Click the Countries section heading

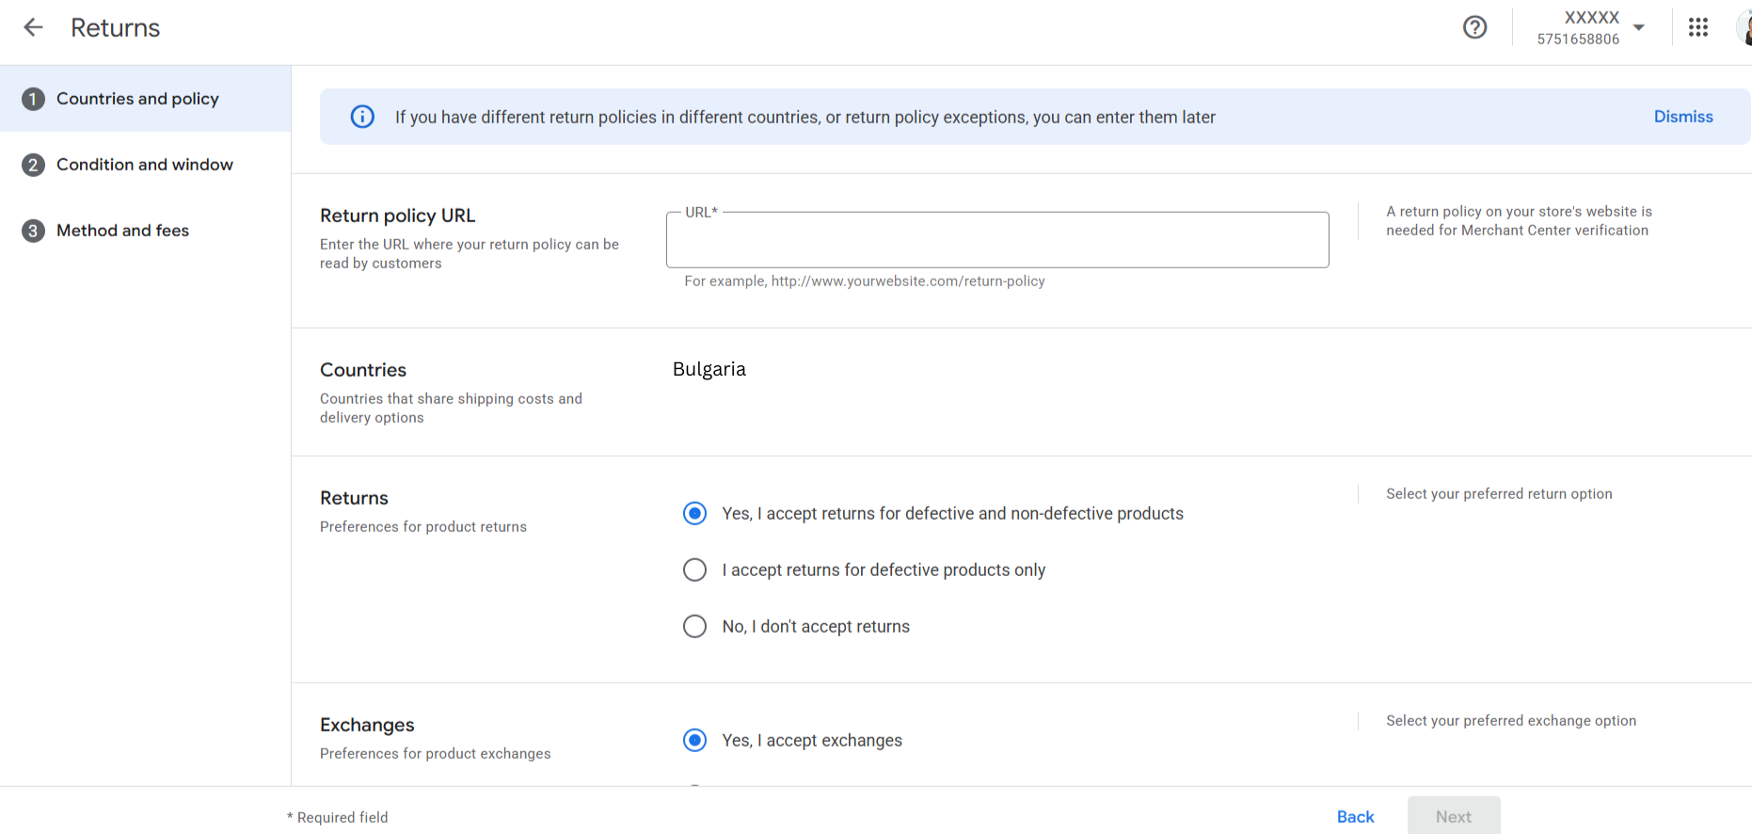click(363, 370)
